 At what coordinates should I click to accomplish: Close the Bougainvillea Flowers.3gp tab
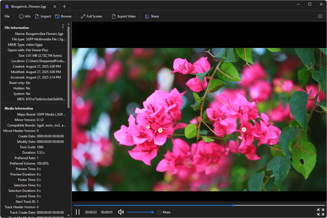55,6
